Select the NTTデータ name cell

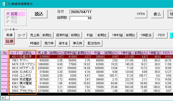tap(27, 68)
